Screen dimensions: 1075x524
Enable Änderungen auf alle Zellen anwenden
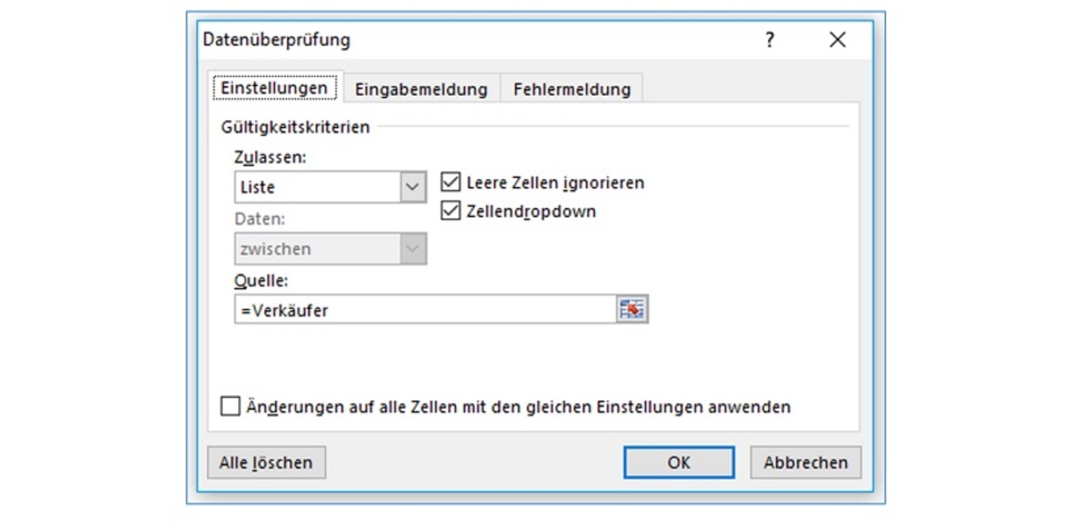tap(230, 407)
